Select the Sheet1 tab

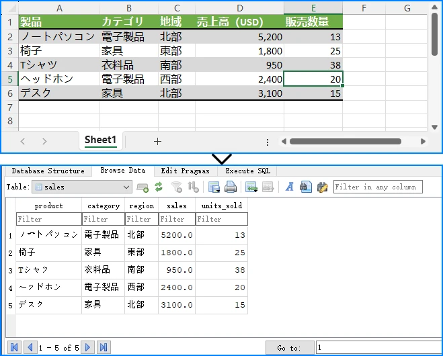(x=101, y=140)
